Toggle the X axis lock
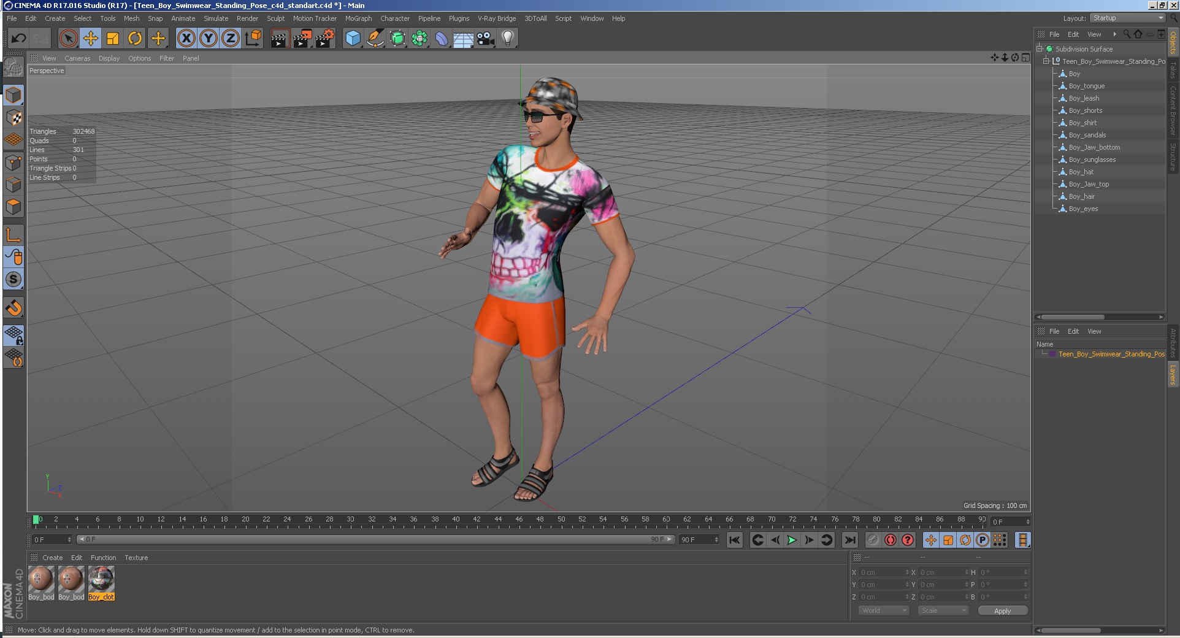1180x638 pixels. pos(186,39)
